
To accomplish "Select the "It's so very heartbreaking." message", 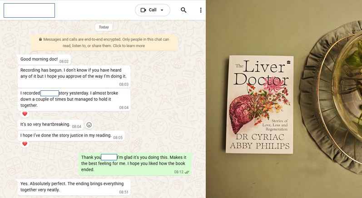I will (x=51, y=125).
